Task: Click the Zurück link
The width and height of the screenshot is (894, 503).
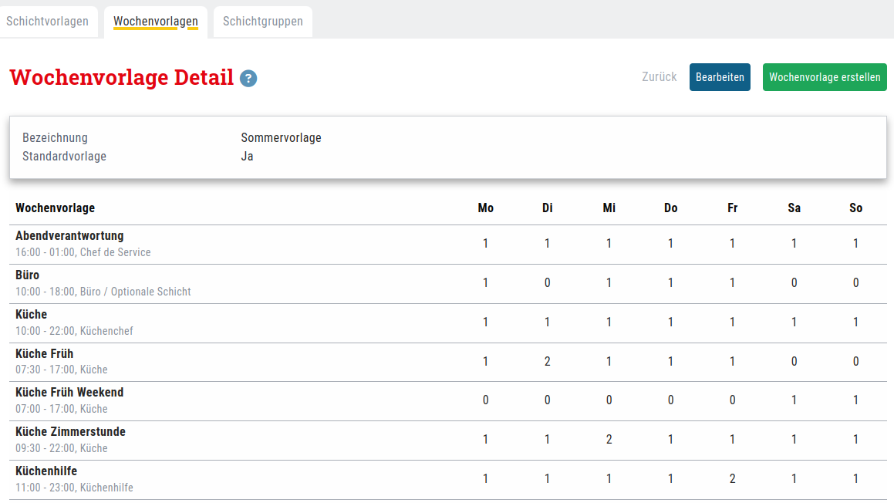Action: click(660, 77)
